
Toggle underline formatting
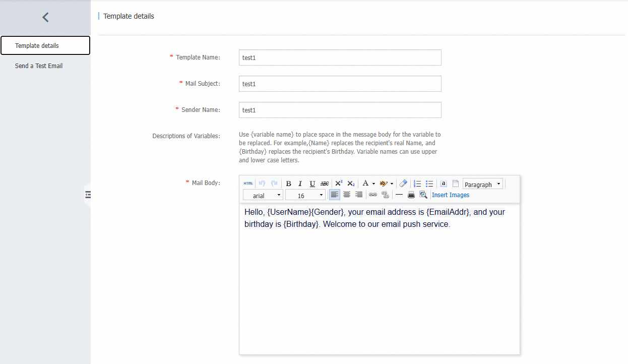coord(312,184)
